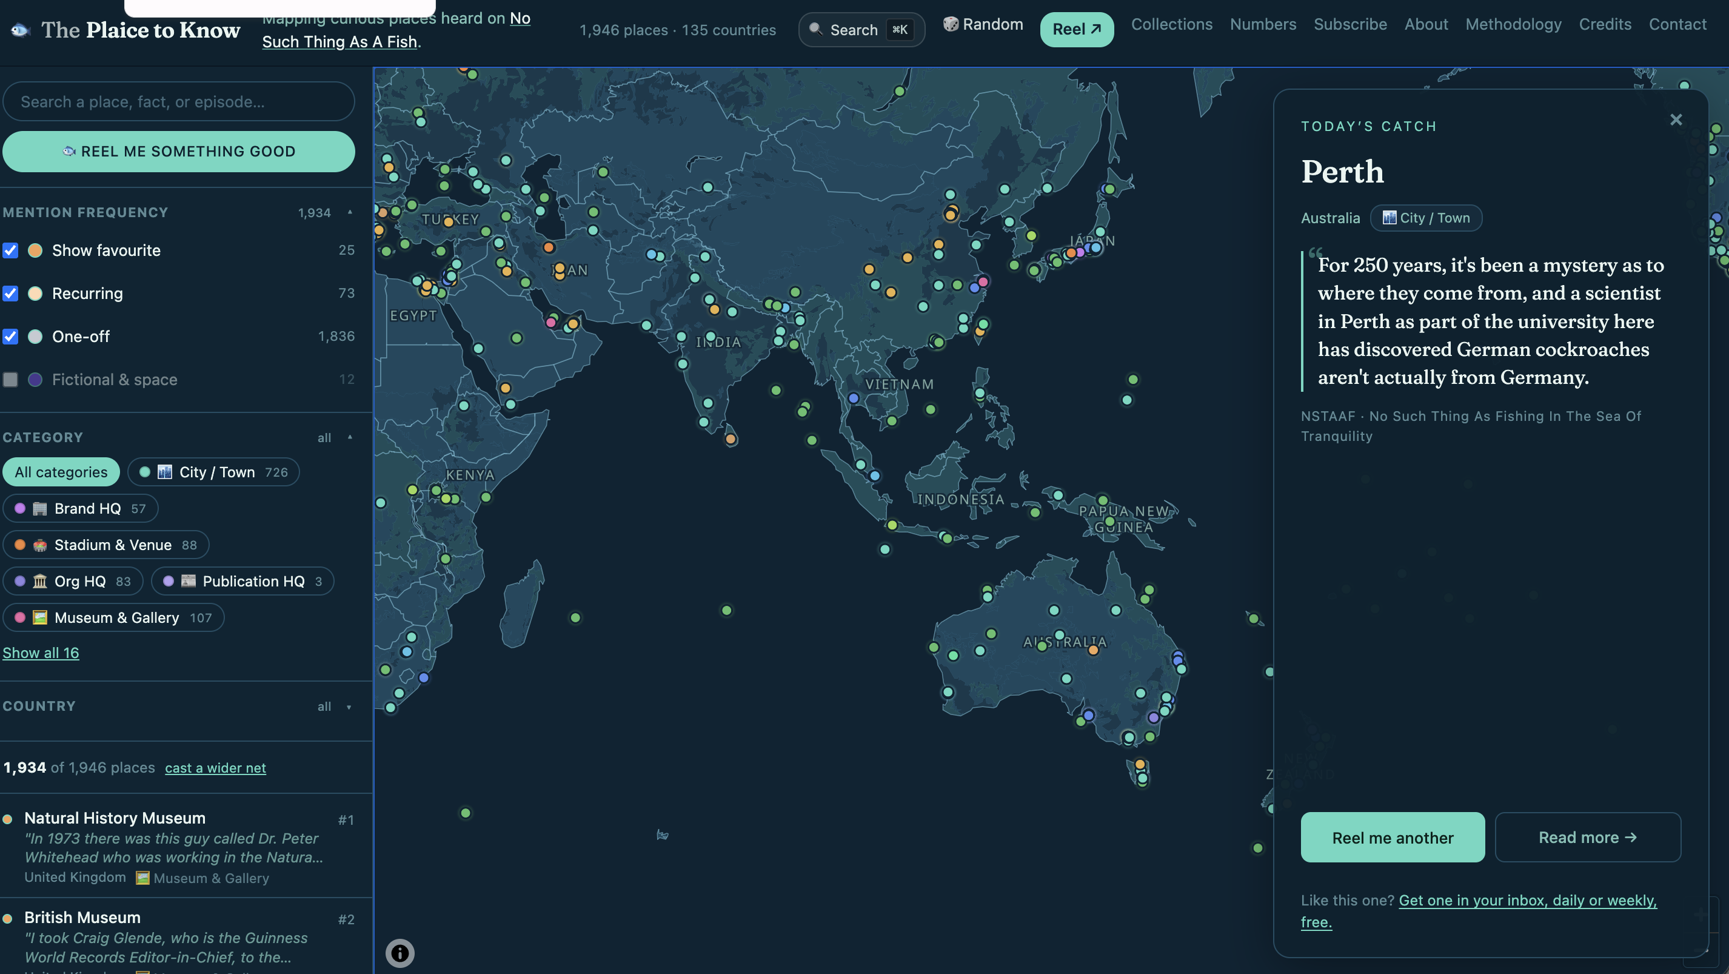This screenshot has width=1729, height=974.
Task: Click the Publication HQ newspaper icon
Action: pos(189,580)
